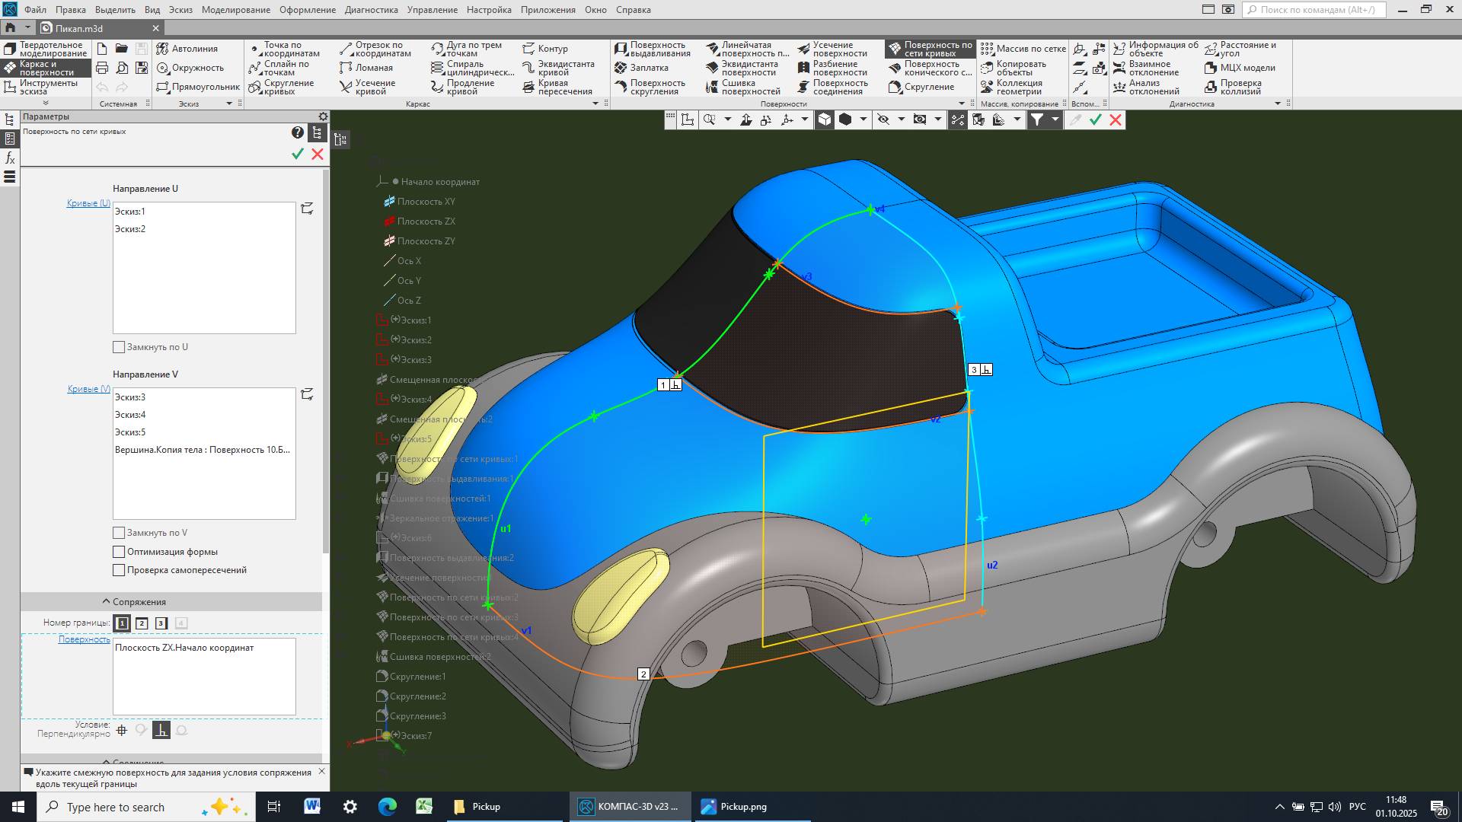
Task: Confirm operation with green checkmark in Parameters
Action: pyautogui.click(x=298, y=154)
